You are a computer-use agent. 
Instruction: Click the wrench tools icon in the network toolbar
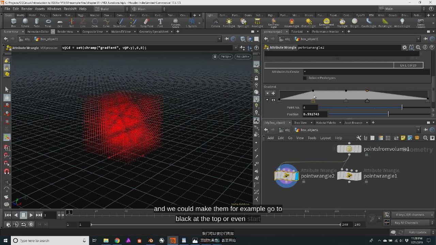pos(359,138)
